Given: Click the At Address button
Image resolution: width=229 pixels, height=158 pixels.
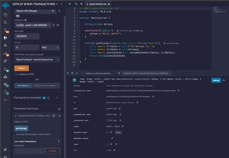Looking at the screenshot, I should (x=23, y=86).
